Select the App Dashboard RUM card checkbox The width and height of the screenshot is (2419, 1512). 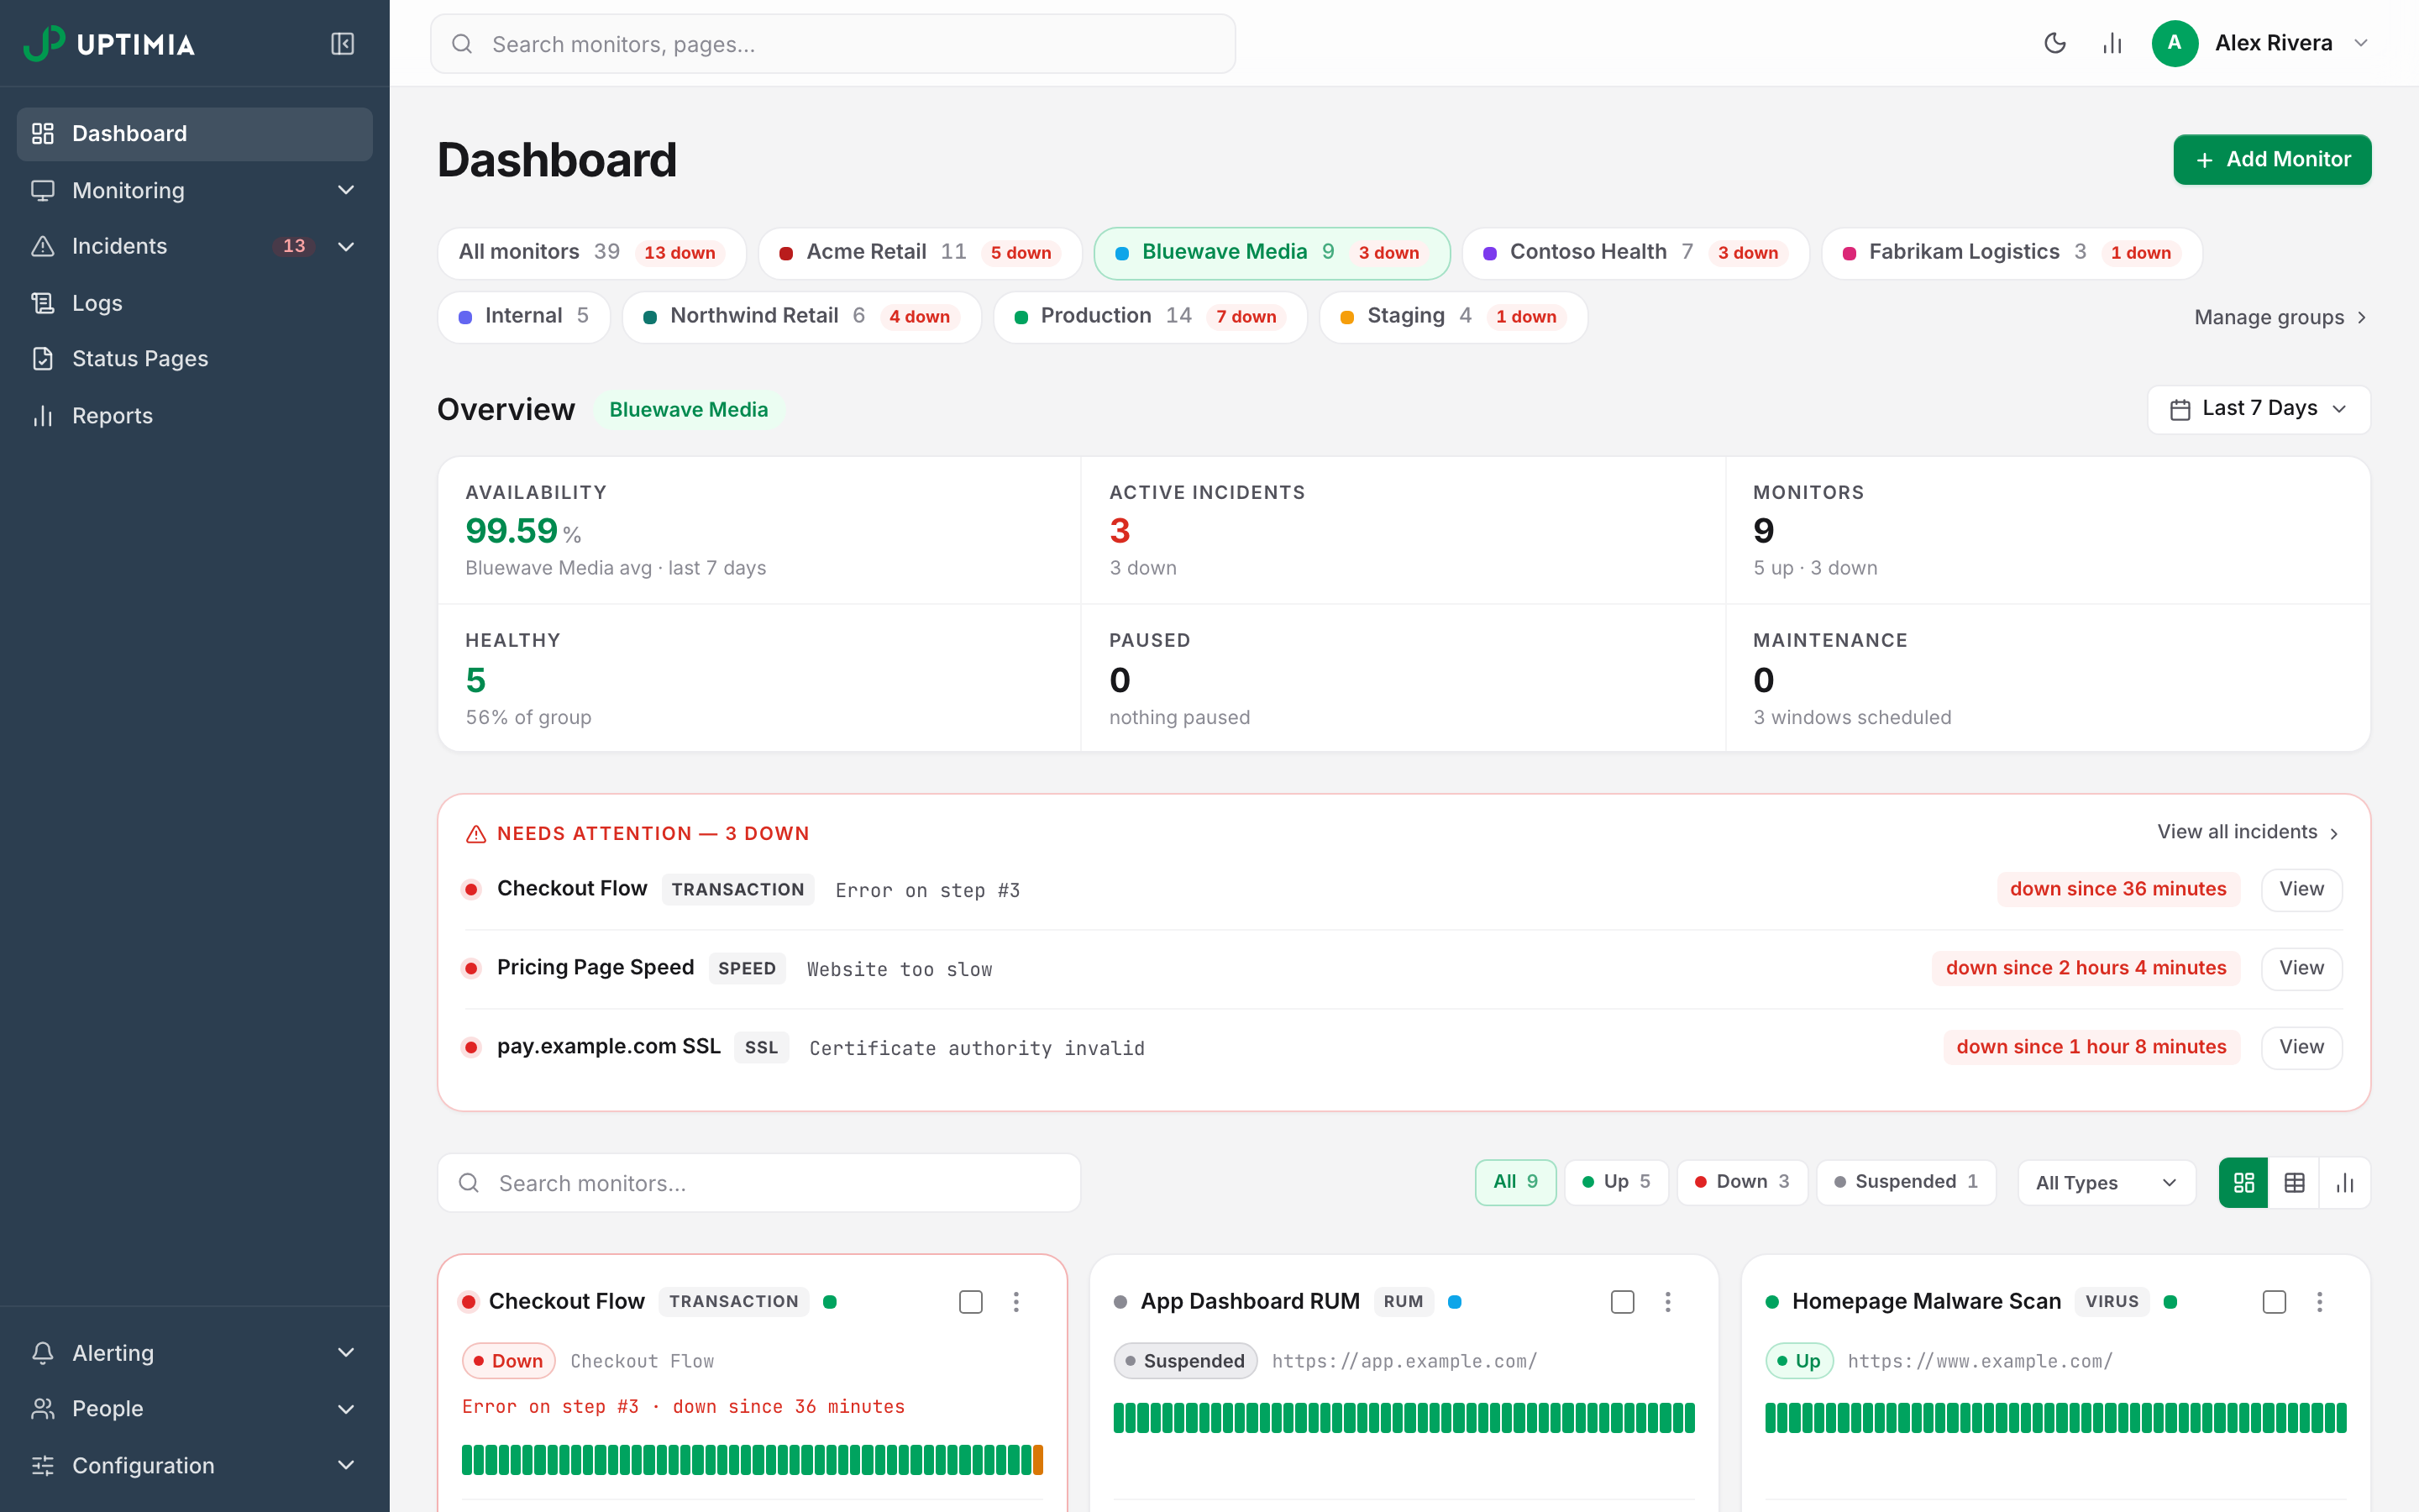[x=1623, y=1302]
